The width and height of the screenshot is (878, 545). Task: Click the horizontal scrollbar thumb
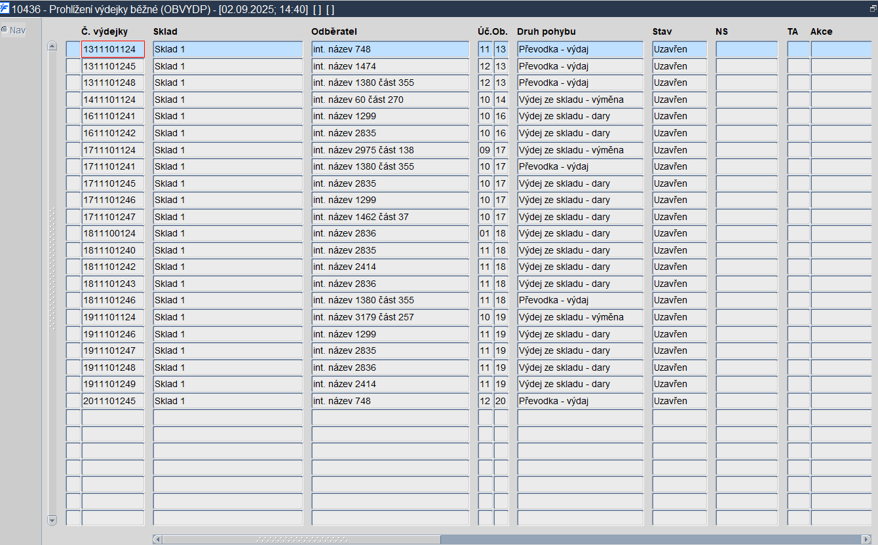(x=301, y=539)
